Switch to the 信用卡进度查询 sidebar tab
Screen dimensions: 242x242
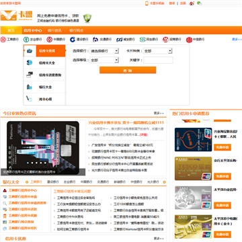tap(44, 75)
